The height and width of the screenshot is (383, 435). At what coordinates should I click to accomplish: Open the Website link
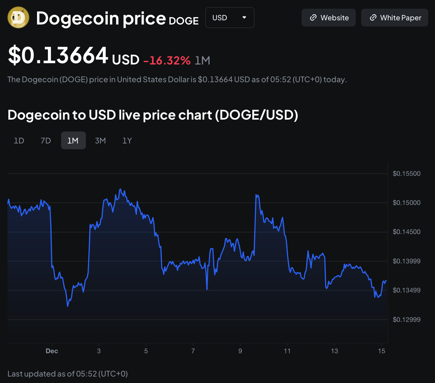coord(329,18)
